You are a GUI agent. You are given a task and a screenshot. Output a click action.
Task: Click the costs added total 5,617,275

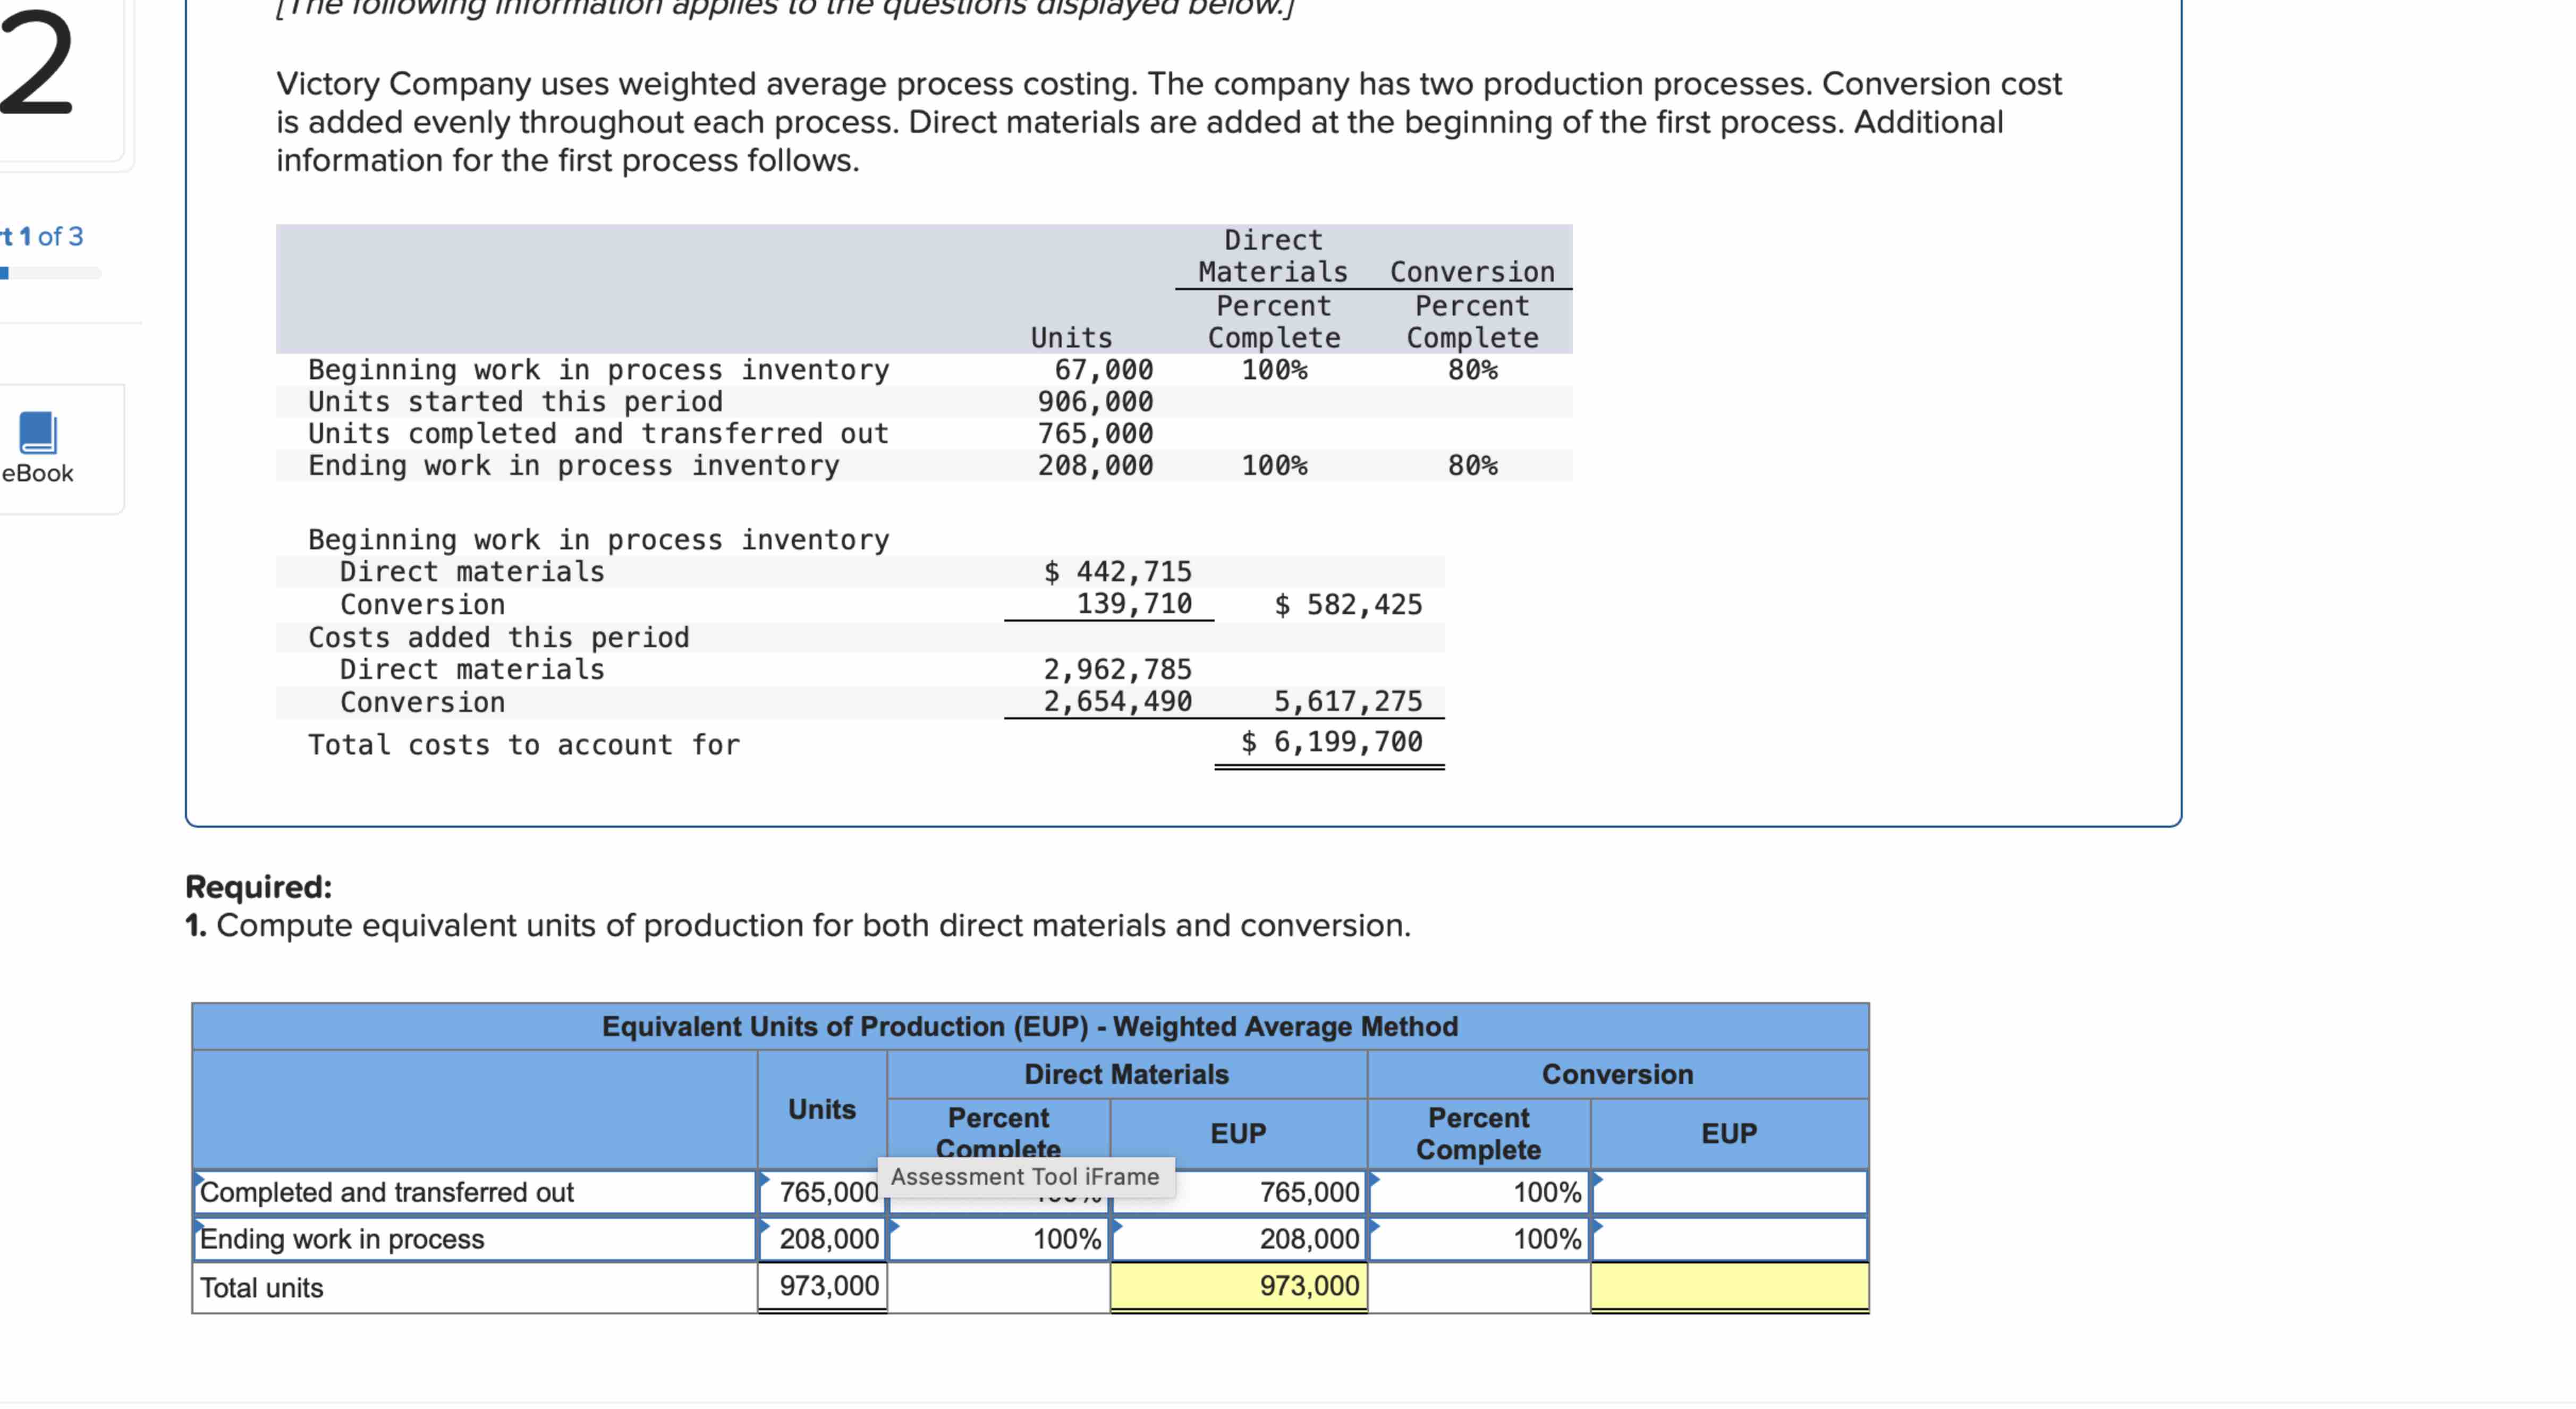point(1348,702)
